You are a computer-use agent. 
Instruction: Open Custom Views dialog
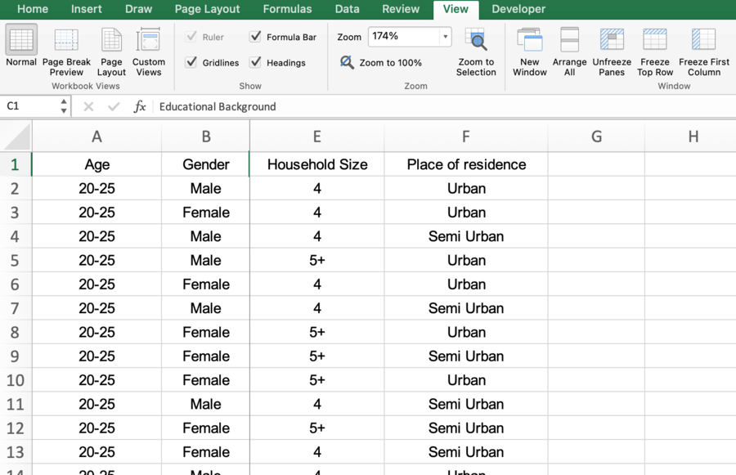148,41
